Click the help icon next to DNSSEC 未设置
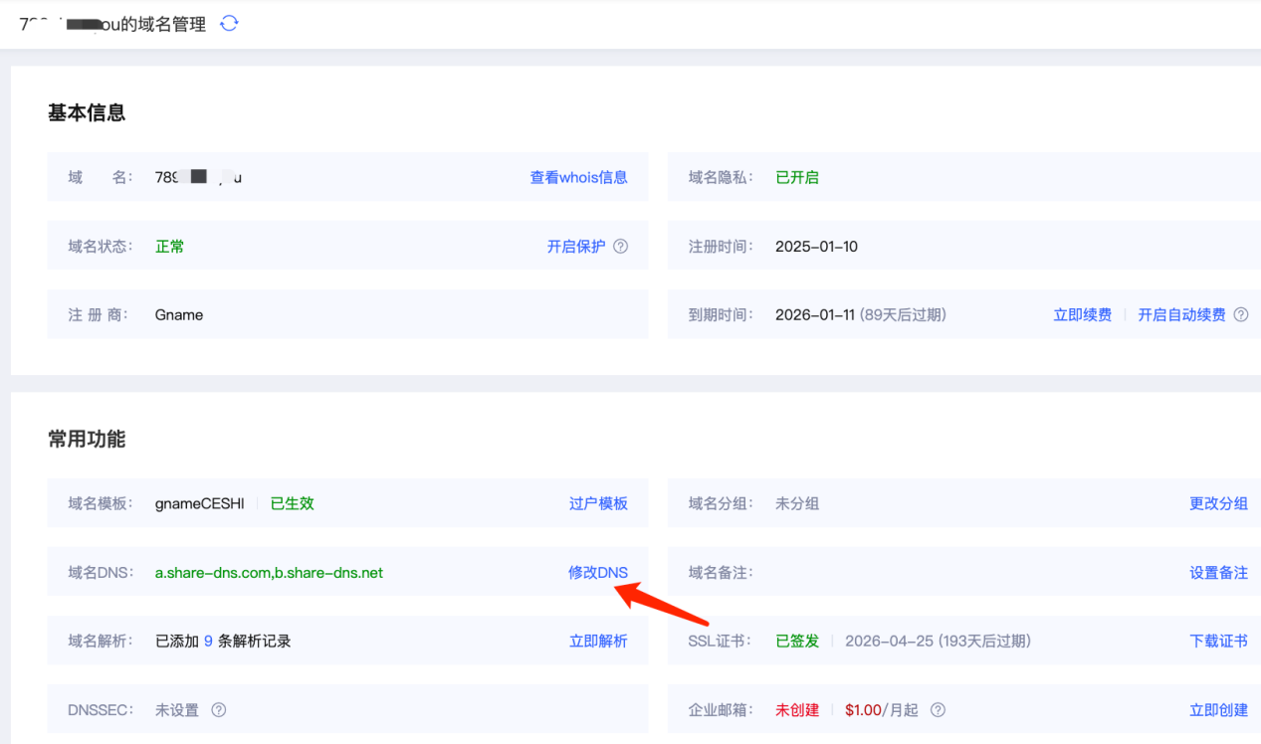 [219, 710]
